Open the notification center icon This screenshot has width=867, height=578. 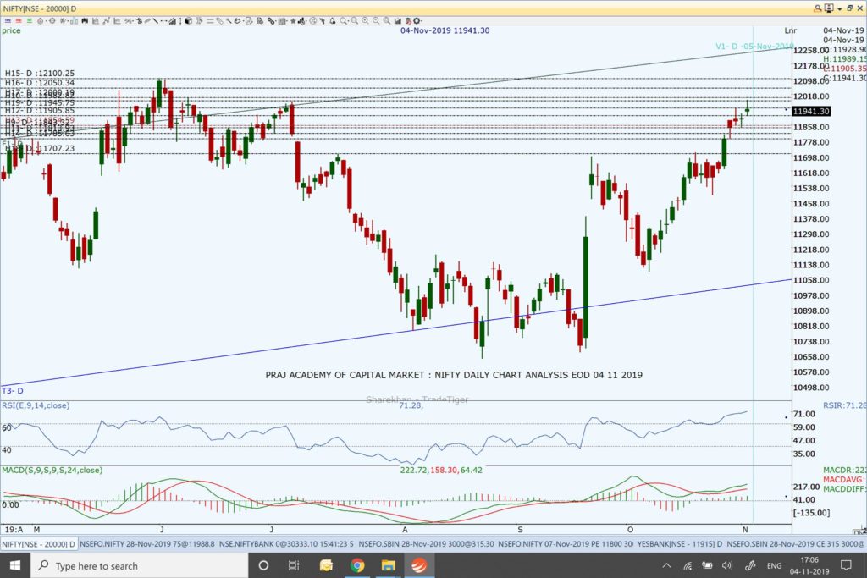846,565
